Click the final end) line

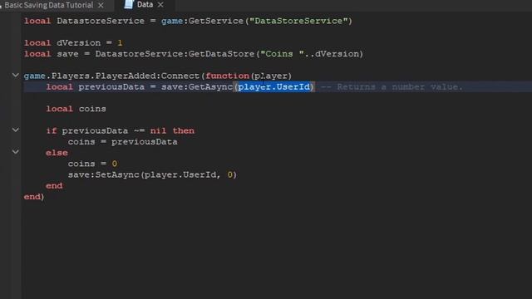34,197
